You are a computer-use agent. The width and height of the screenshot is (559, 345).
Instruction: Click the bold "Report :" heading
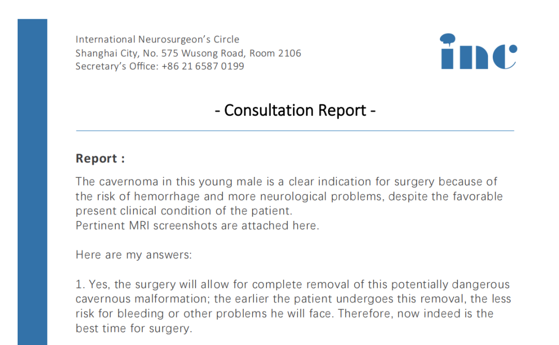coord(100,159)
